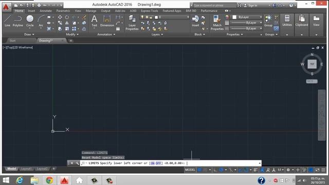Switch to the Start file tab
The width and height of the screenshot is (329, 185).
(x=12, y=41)
